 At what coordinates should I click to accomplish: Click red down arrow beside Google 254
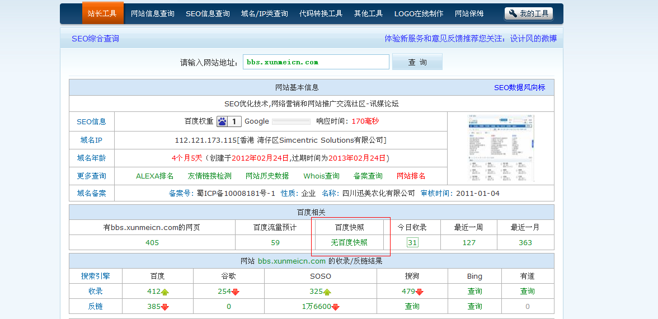click(x=236, y=292)
